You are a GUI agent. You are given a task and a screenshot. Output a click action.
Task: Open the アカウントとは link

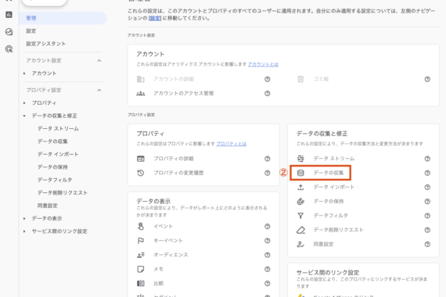point(263,65)
